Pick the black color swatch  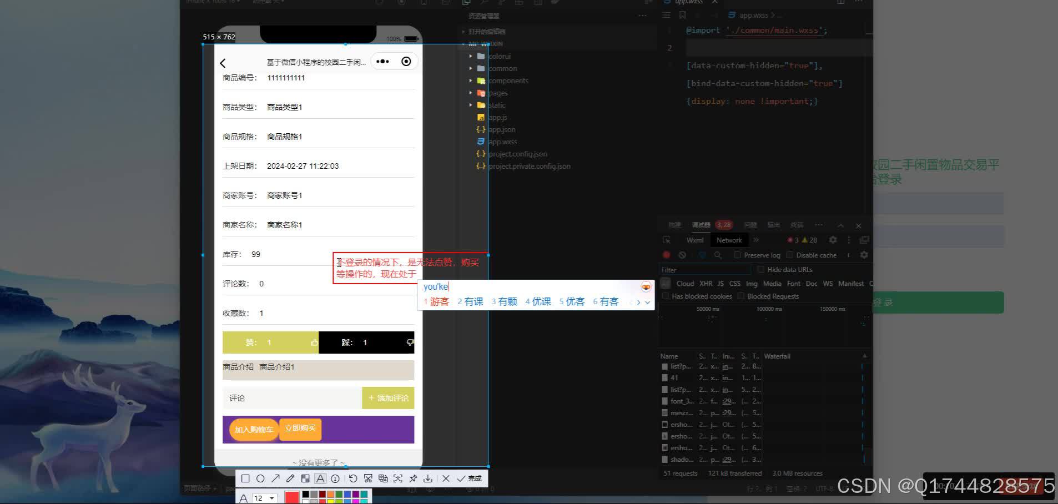point(306,494)
